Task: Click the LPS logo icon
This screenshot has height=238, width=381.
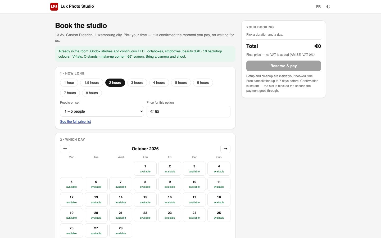Action: (x=54, y=7)
